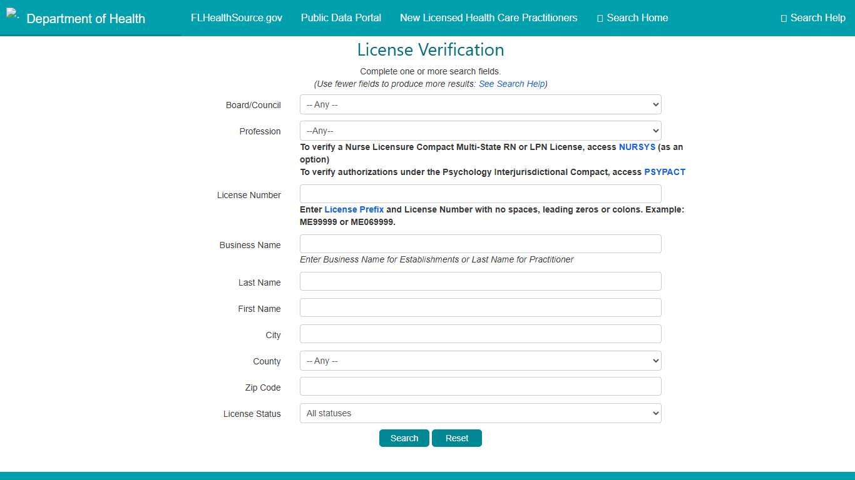Open the County dropdown
855x480 pixels.
(480, 361)
